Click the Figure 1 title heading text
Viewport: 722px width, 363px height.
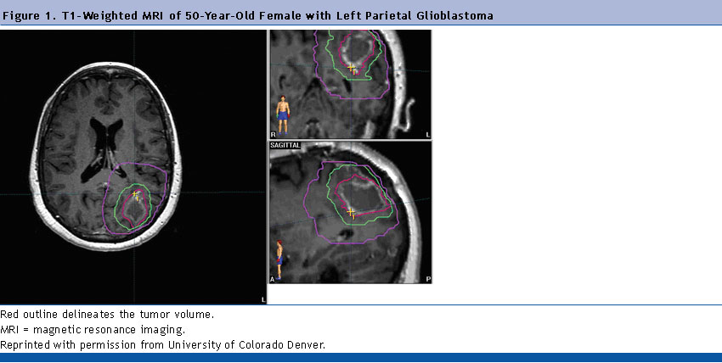(x=248, y=15)
